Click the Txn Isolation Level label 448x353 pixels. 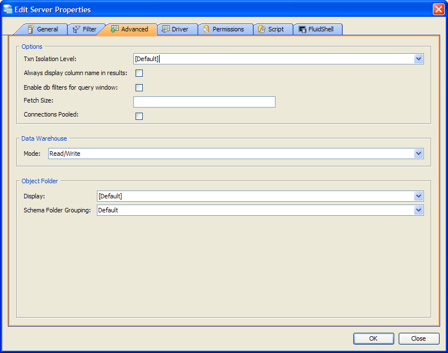tap(50, 59)
